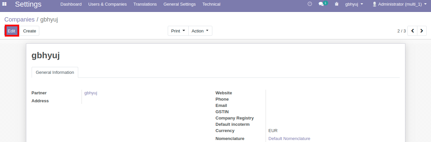Image resolution: width=431 pixels, height=142 pixels.
Task: Open the Print dropdown
Action: coord(178,31)
